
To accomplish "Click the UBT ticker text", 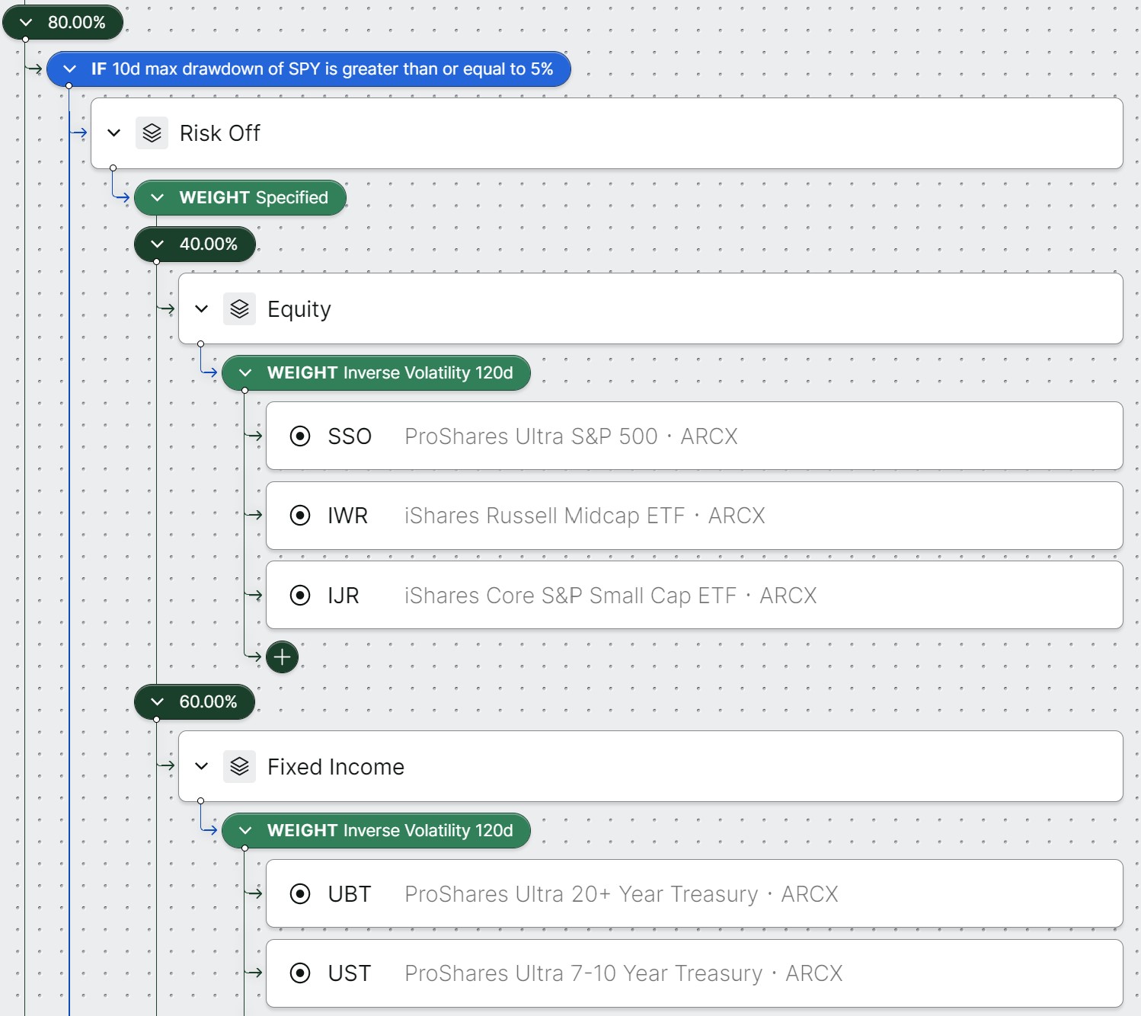I will pyautogui.click(x=350, y=894).
